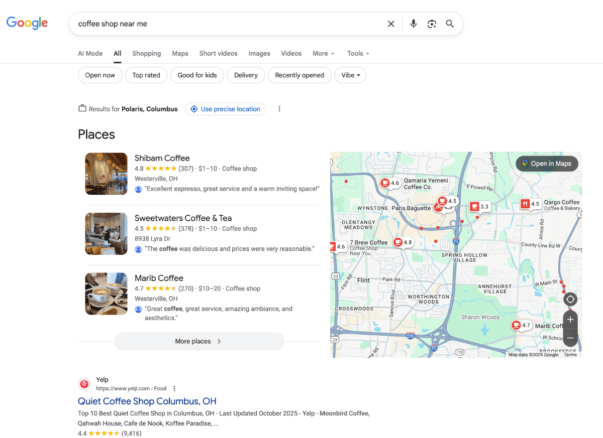
Task: Select the Shibam Coffee photo thumbnail
Action: (107, 174)
